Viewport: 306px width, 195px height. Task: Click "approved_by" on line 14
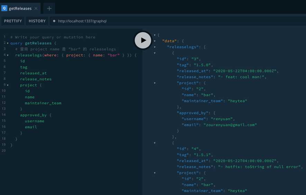pos(34,115)
